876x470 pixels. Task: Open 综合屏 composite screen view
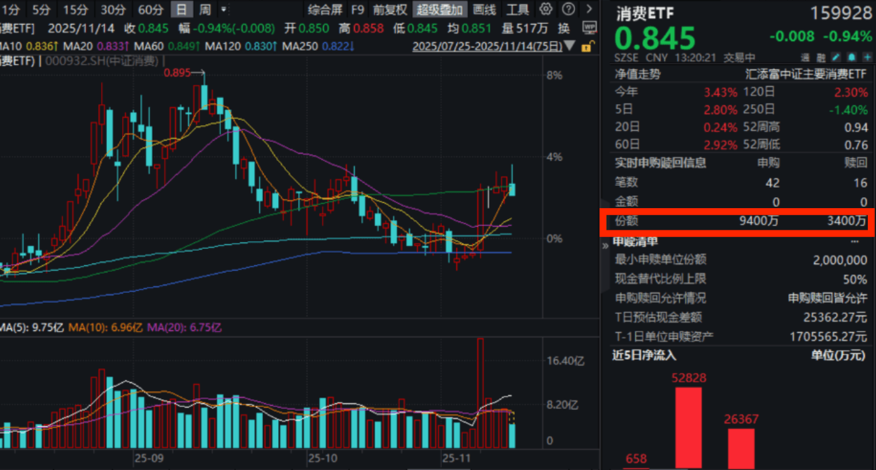(326, 9)
